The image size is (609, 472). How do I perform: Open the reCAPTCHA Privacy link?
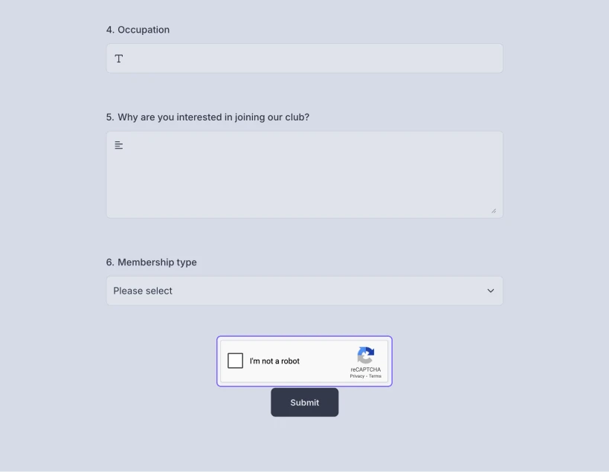tap(355, 376)
